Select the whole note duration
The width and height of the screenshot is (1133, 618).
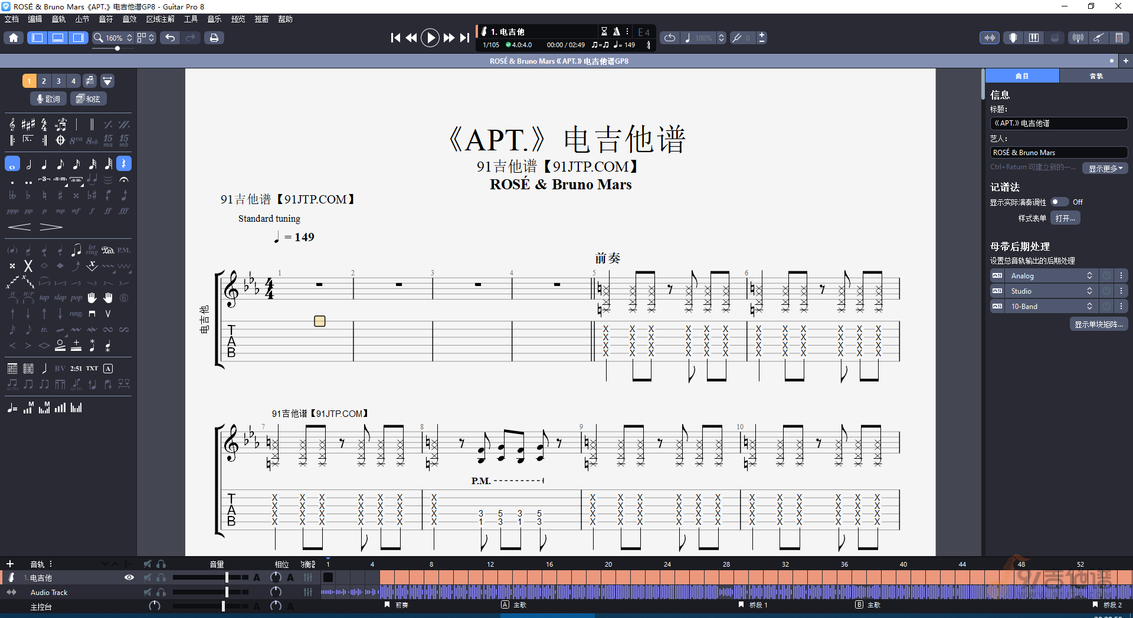pyautogui.click(x=12, y=164)
